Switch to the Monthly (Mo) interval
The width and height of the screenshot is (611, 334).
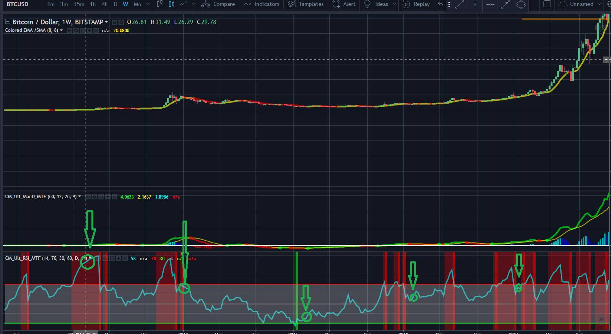point(137,4)
